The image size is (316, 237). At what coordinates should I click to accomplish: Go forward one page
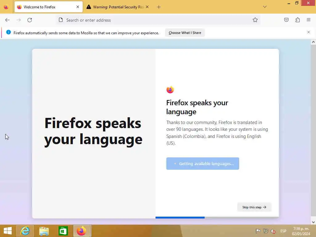(19, 20)
